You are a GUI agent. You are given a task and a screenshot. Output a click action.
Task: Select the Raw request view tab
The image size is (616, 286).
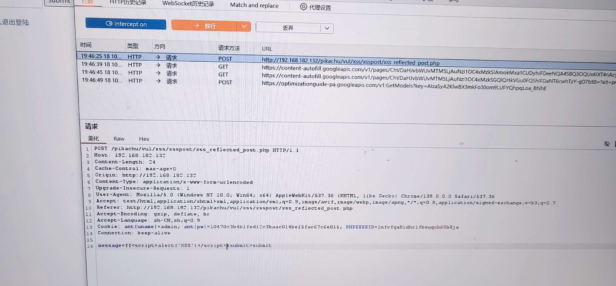point(119,138)
